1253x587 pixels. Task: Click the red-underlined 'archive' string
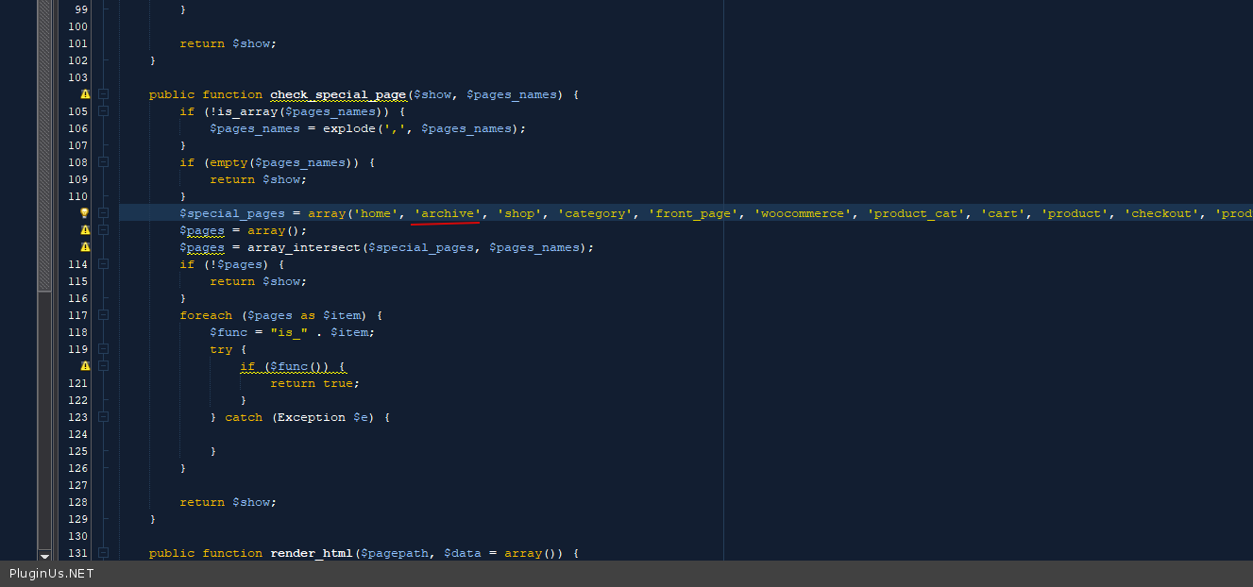pyautogui.click(x=448, y=214)
